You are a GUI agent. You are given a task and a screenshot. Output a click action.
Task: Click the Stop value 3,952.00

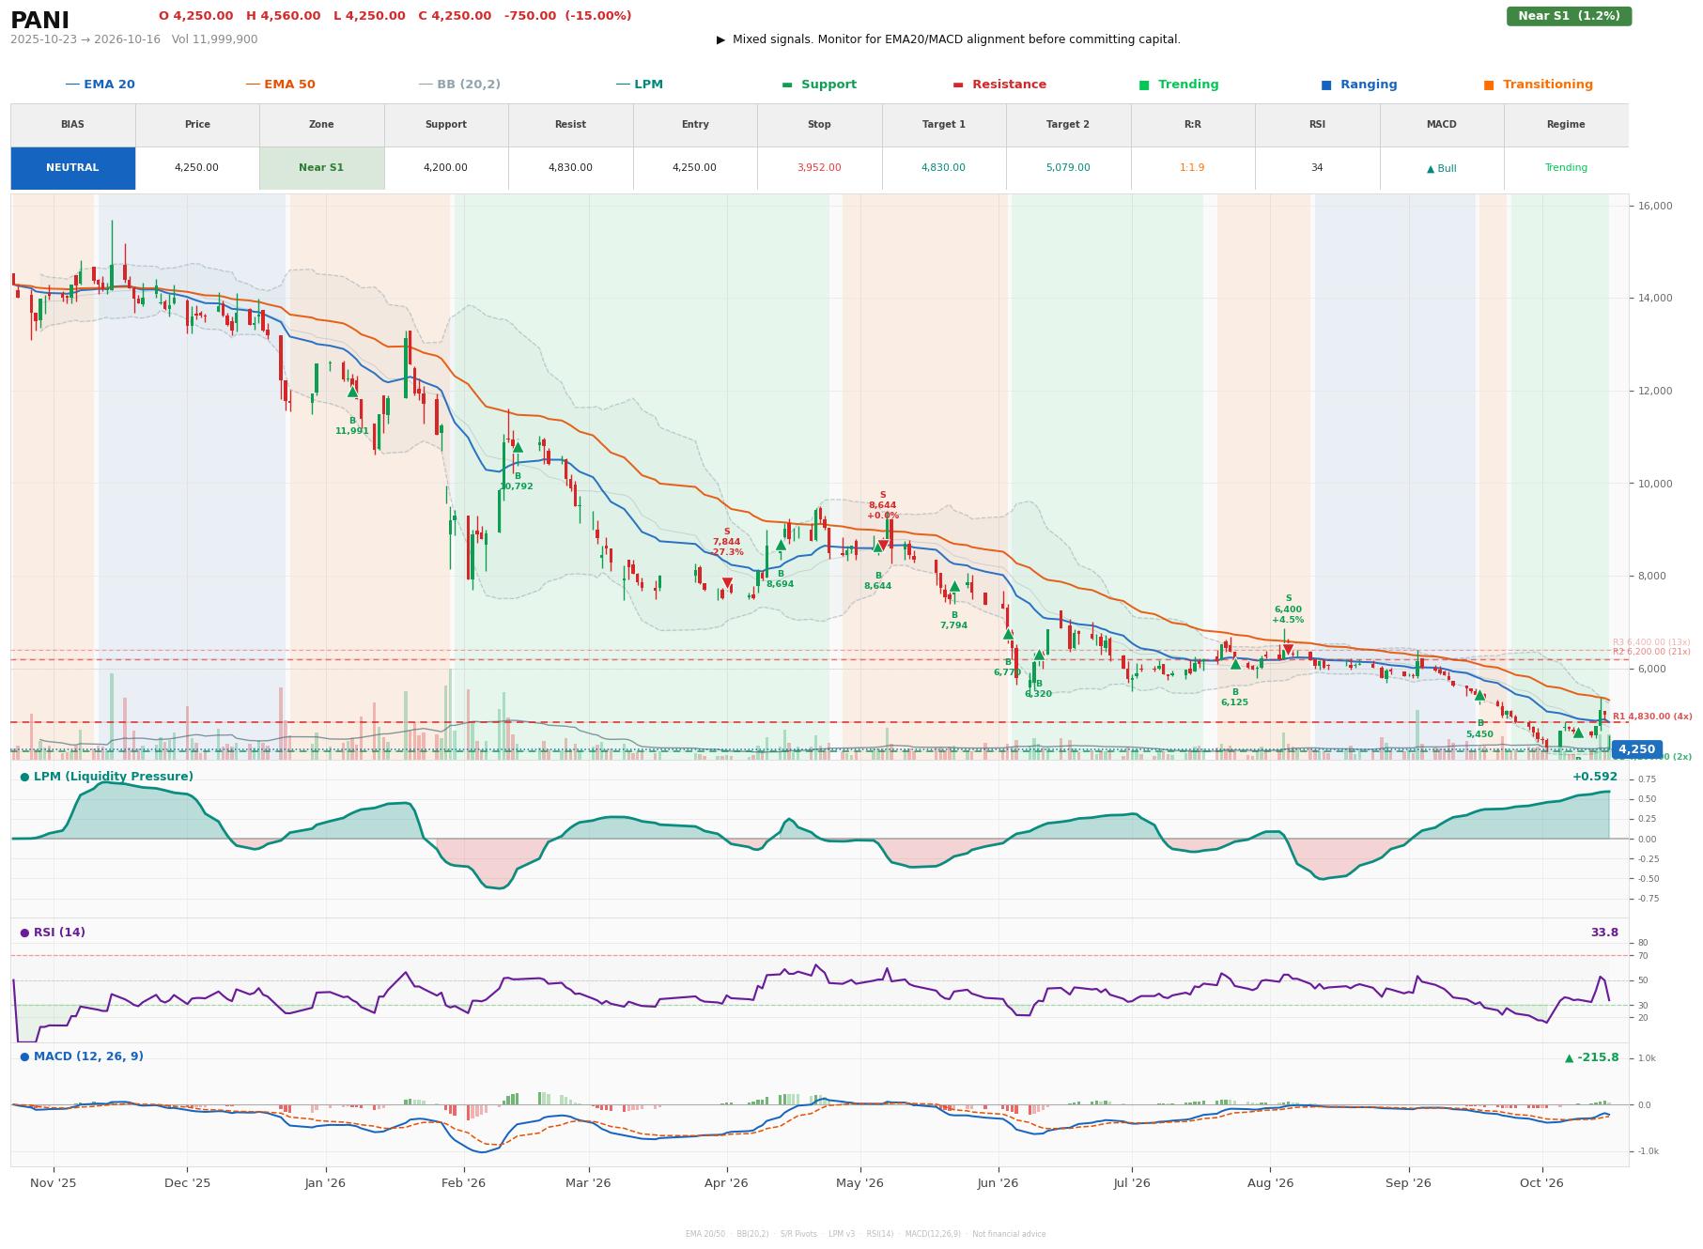pyautogui.click(x=819, y=168)
